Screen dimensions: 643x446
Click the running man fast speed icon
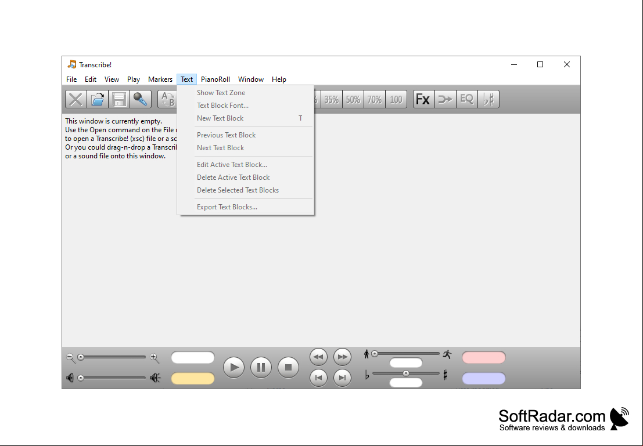(447, 354)
